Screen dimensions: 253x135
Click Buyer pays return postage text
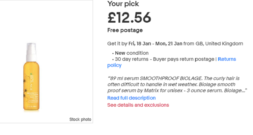pyautogui.click(x=184, y=59)
